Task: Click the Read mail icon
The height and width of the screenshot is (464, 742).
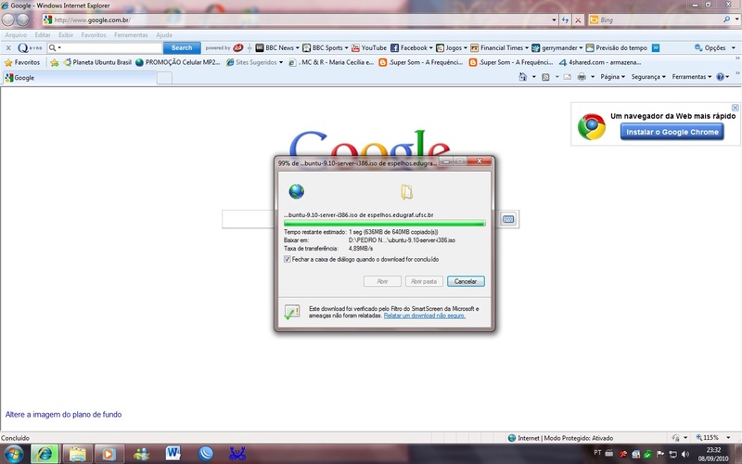Action: coord(567,77)
